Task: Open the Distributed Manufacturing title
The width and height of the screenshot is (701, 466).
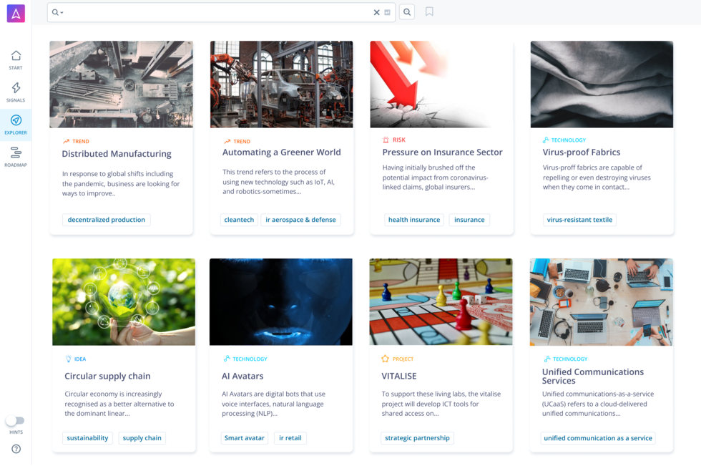Action: [117, 154]
